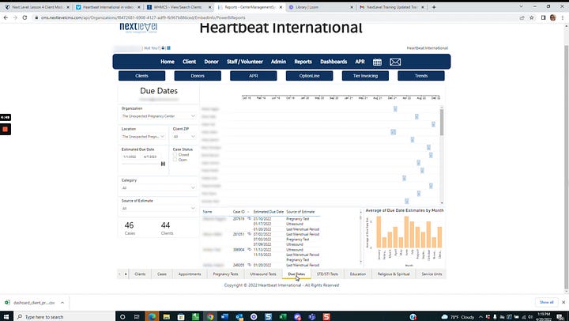Image resolution: width=569 pixels, height=321 pixels.
Task: Click the share page icon in address bar
Action: 522,17
